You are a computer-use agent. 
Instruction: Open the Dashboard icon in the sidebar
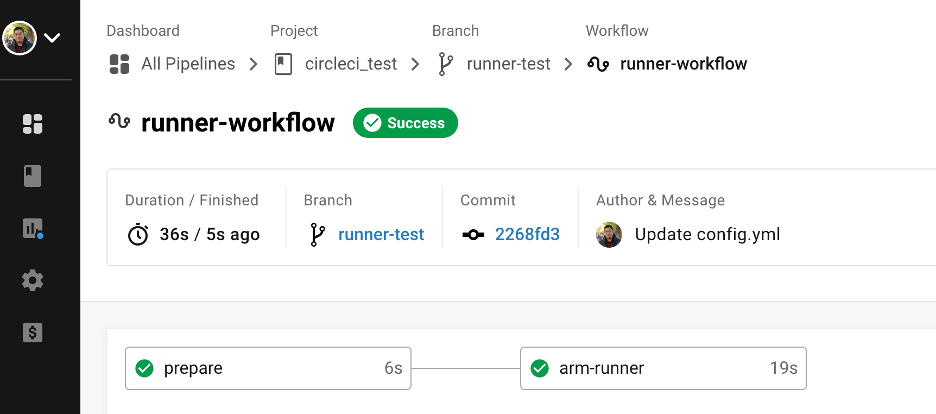tap(33, 124)
